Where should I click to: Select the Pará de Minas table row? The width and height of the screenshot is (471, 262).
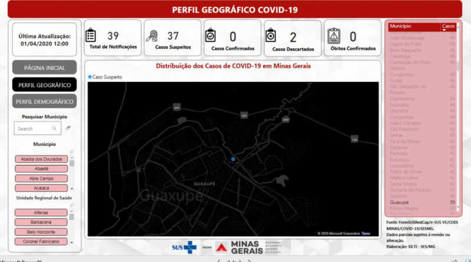pos(422,141)
